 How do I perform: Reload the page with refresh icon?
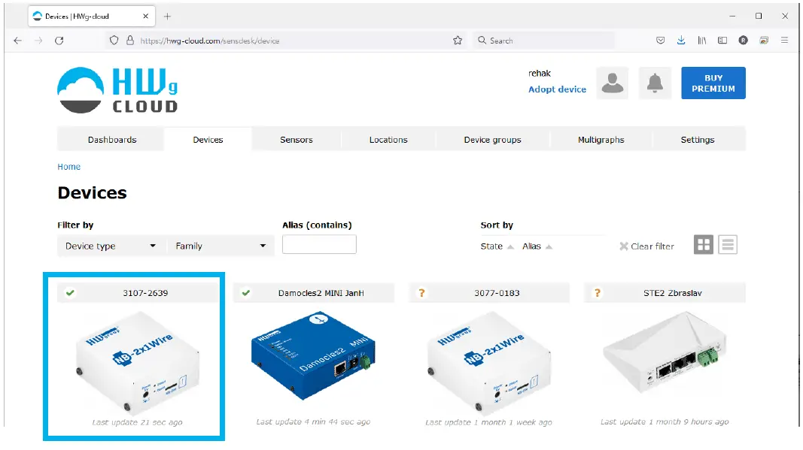59,41
